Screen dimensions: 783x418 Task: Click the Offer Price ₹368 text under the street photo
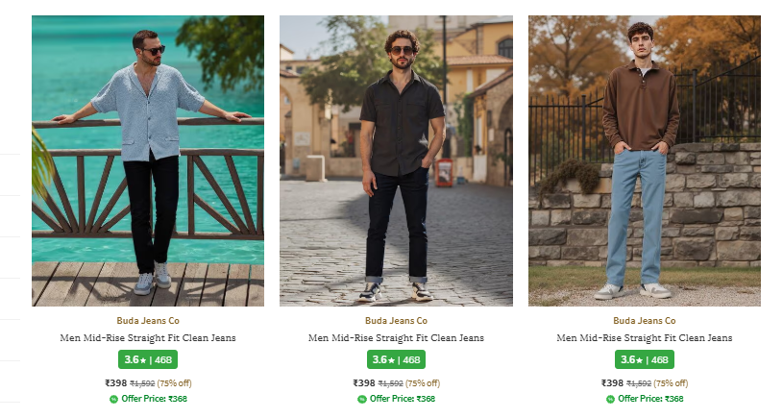403,399
